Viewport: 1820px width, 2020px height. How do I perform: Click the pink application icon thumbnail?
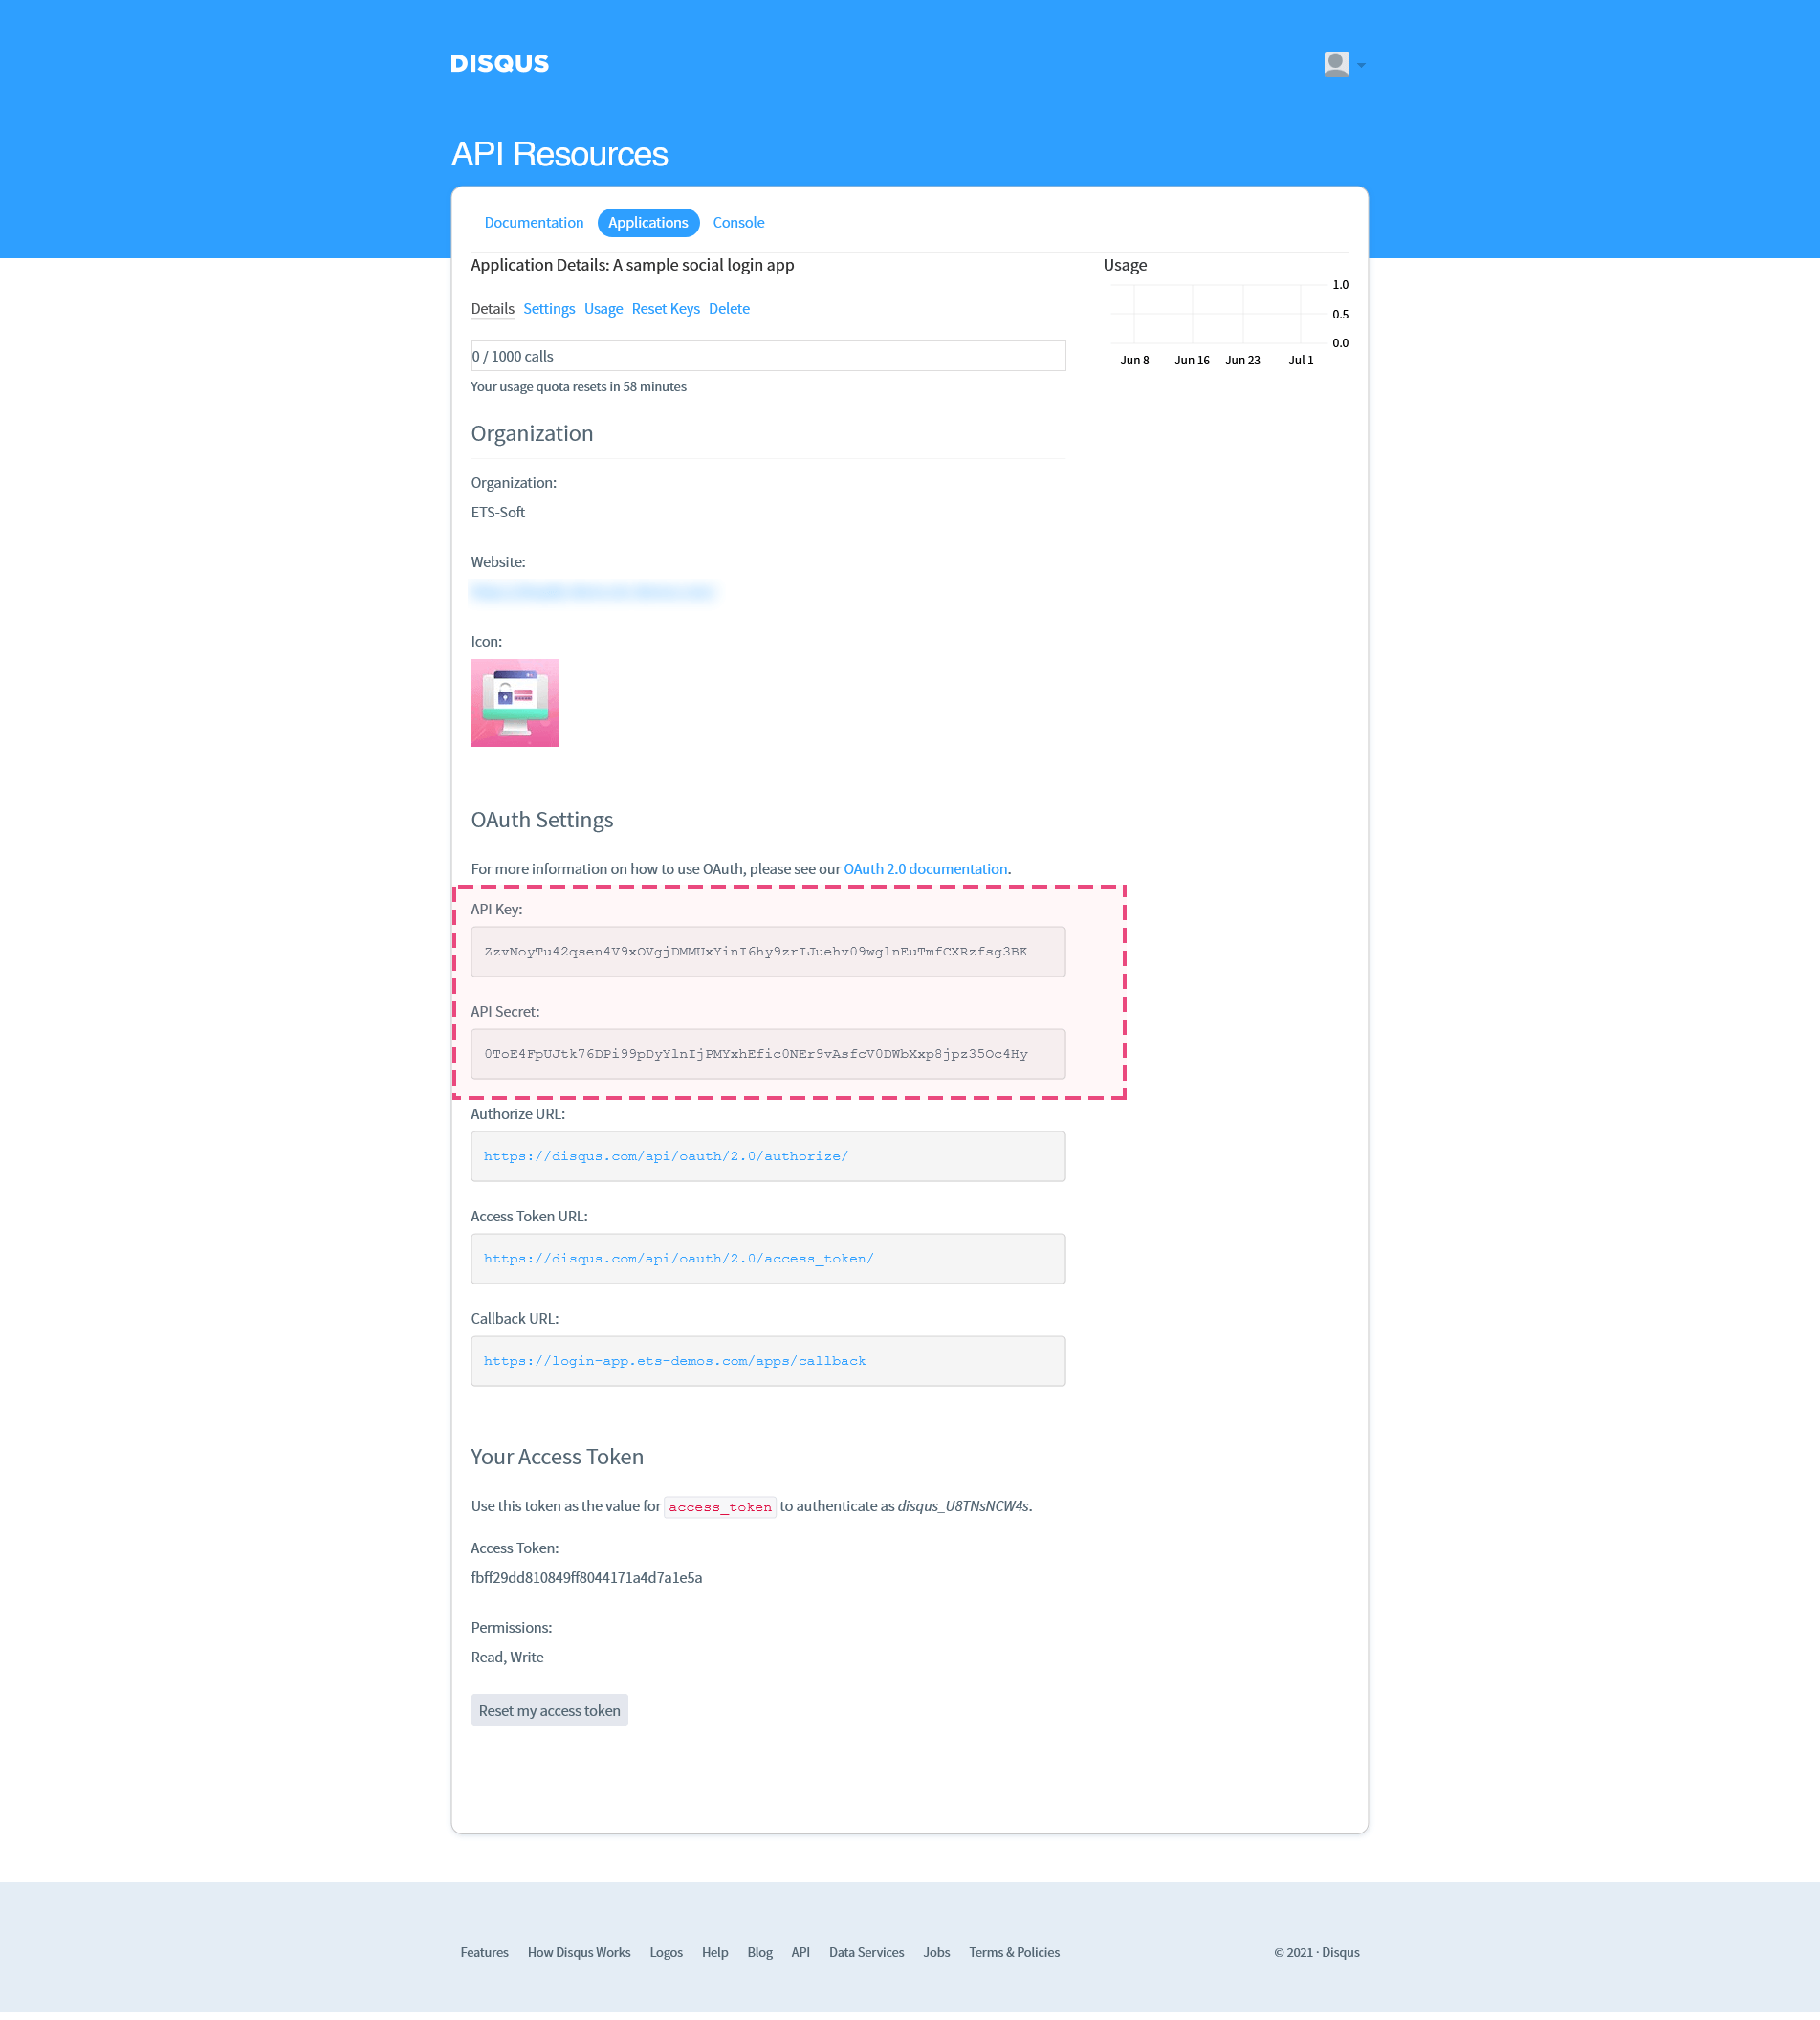click(515, 703)
